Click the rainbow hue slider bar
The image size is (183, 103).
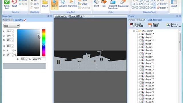point(44,43)
